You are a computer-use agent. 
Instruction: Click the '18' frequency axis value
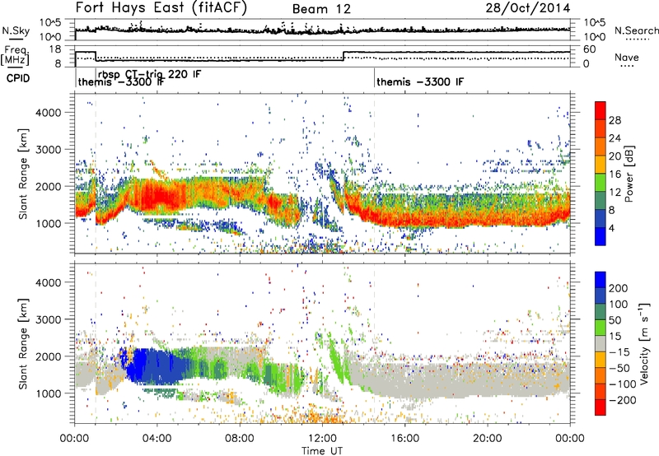[x=54, y=49]
